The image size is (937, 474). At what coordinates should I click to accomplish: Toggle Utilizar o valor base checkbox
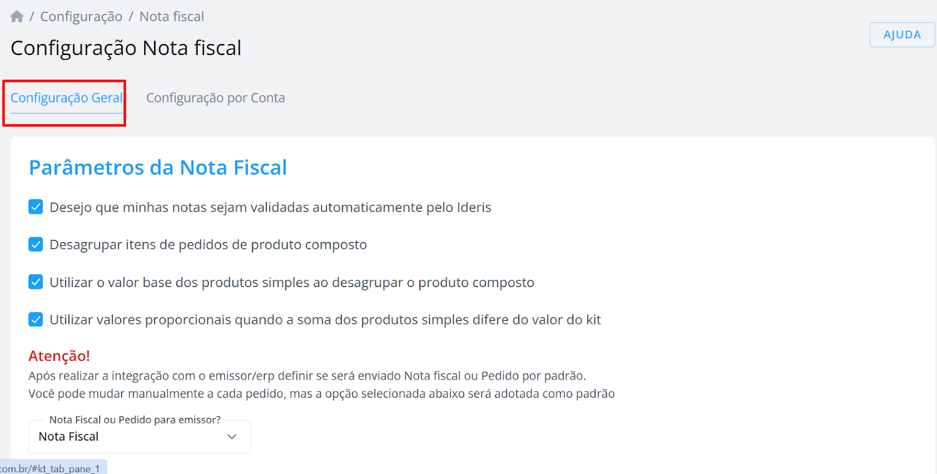pyautogui.click(x=36, y=282)
